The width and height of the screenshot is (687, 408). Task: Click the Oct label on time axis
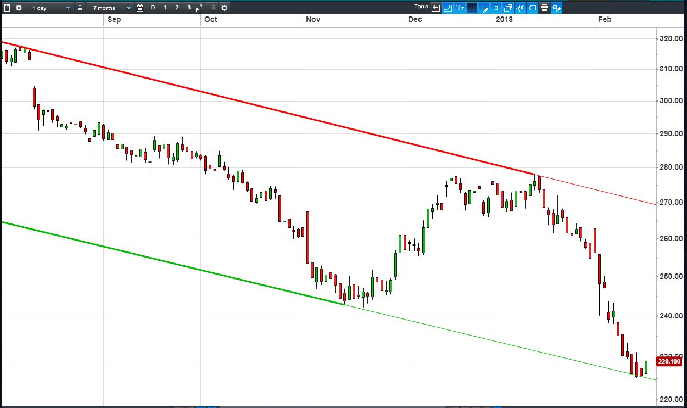(210, 19)
